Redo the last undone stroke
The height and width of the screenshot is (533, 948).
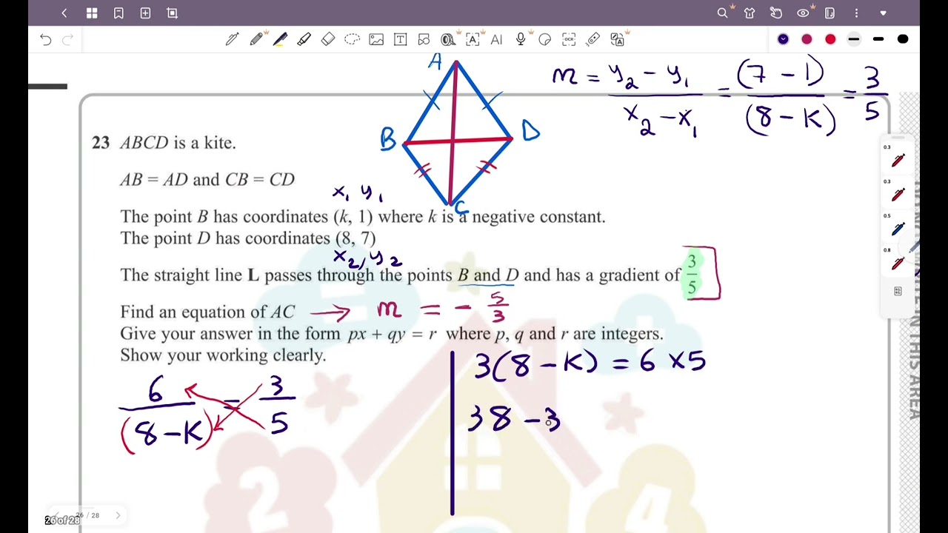(x=67, y=39)
